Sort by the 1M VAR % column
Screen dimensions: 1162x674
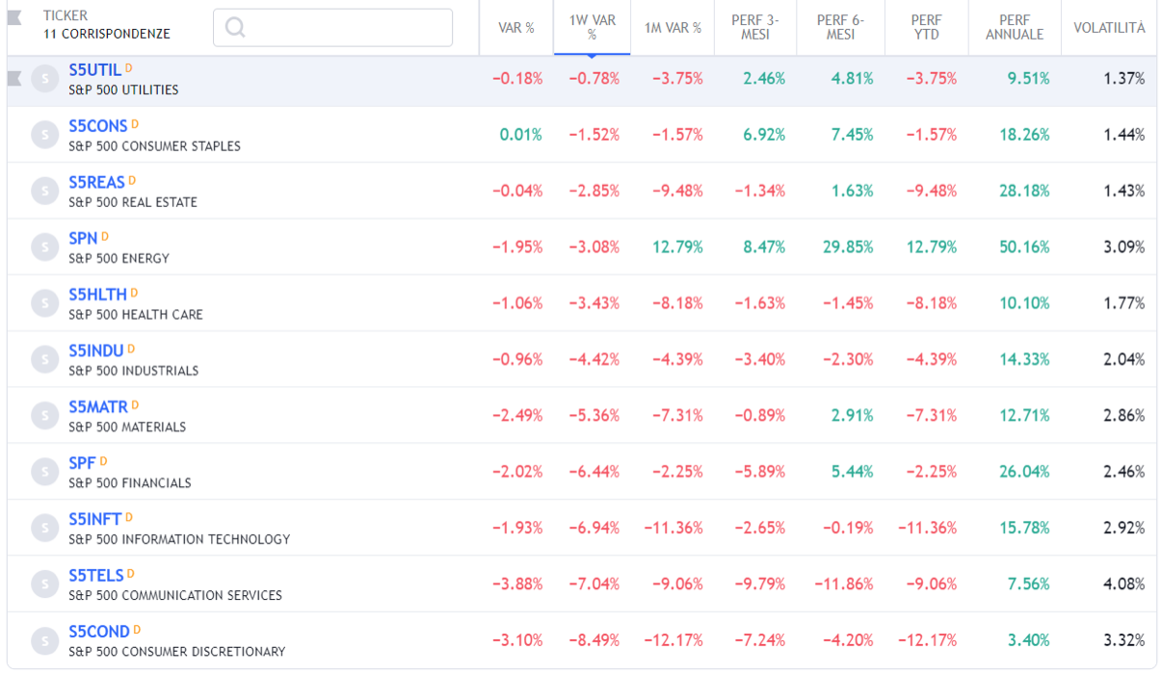(x=673, y=28)
